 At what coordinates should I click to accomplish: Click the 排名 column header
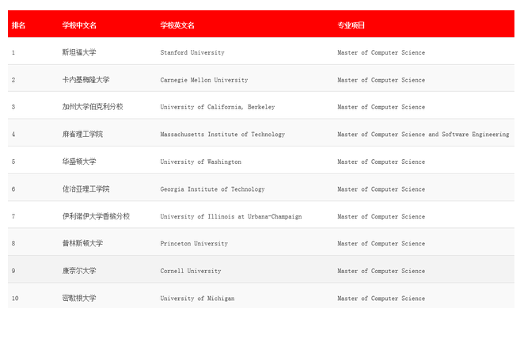coord(18,25)
